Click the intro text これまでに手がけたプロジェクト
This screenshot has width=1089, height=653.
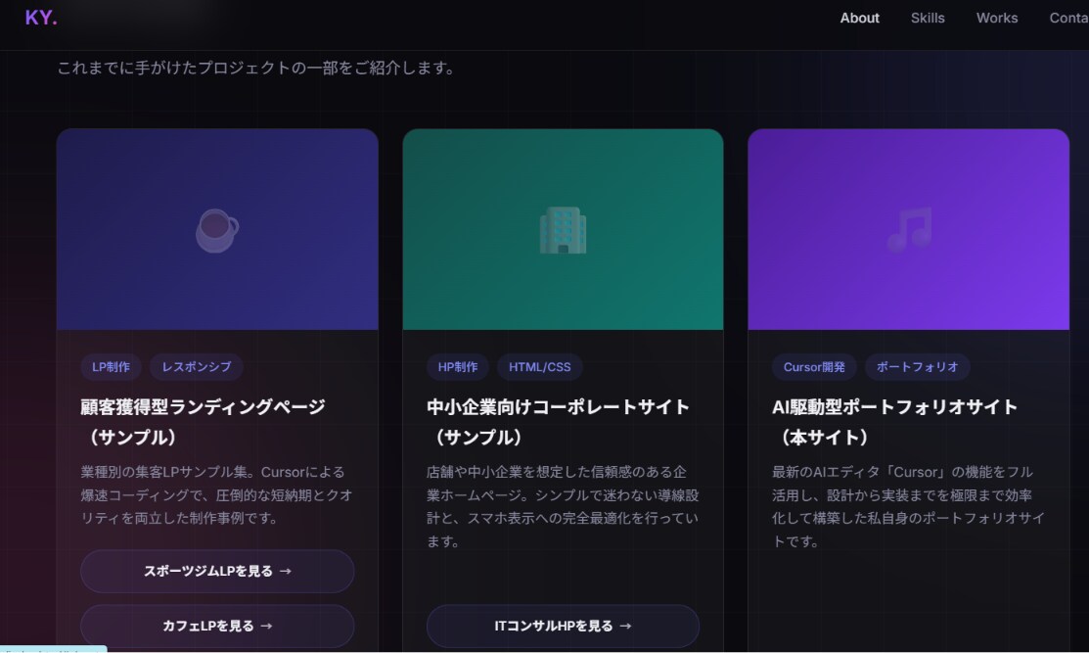coord(255,69)
